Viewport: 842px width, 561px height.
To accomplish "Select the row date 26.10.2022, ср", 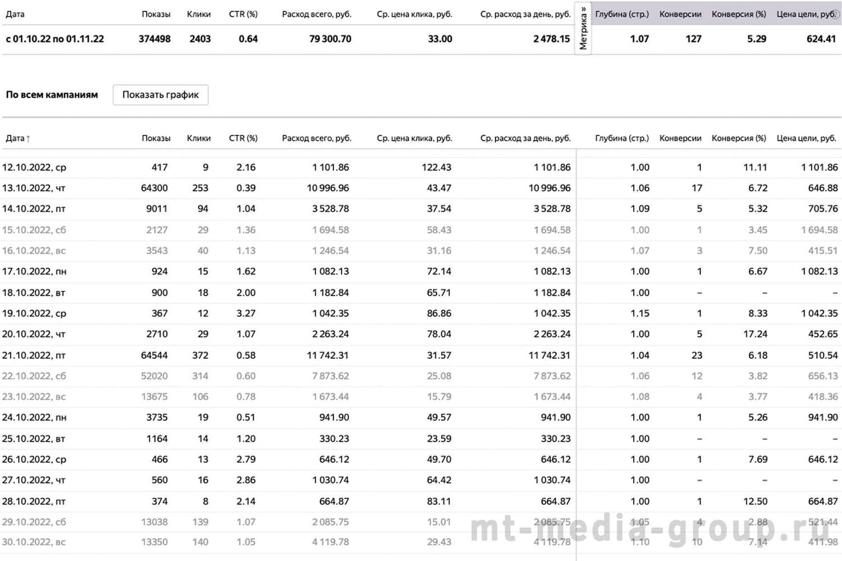I will tap(34, 460).
